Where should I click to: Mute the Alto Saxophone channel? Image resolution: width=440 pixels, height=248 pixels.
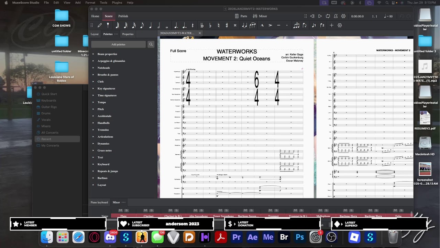(195, 210)
